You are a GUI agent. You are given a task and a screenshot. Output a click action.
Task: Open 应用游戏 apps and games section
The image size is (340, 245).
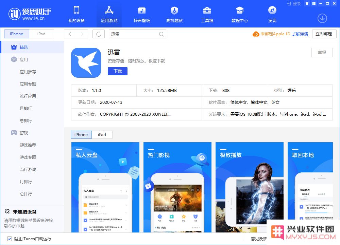click(109, 15)
